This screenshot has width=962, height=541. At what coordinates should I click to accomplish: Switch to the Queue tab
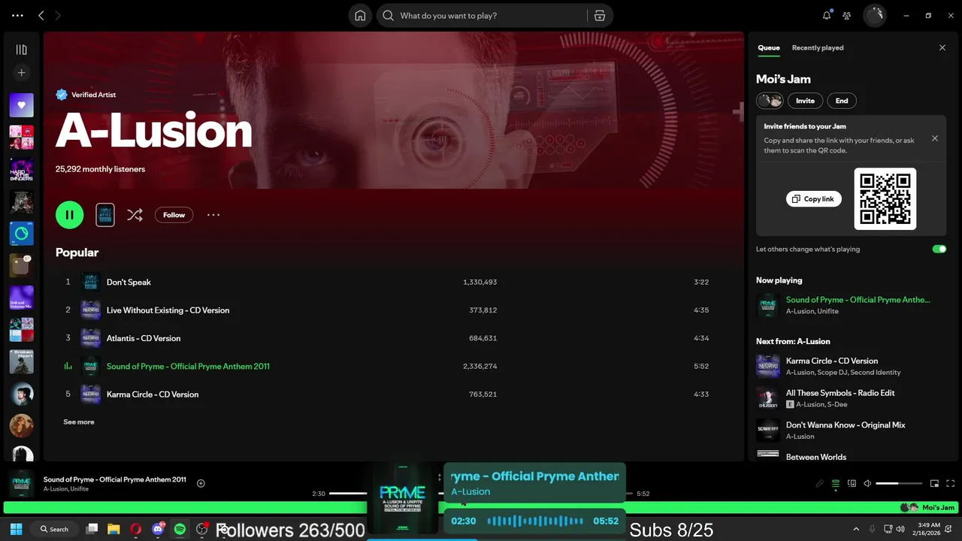(x=768, y=48)
